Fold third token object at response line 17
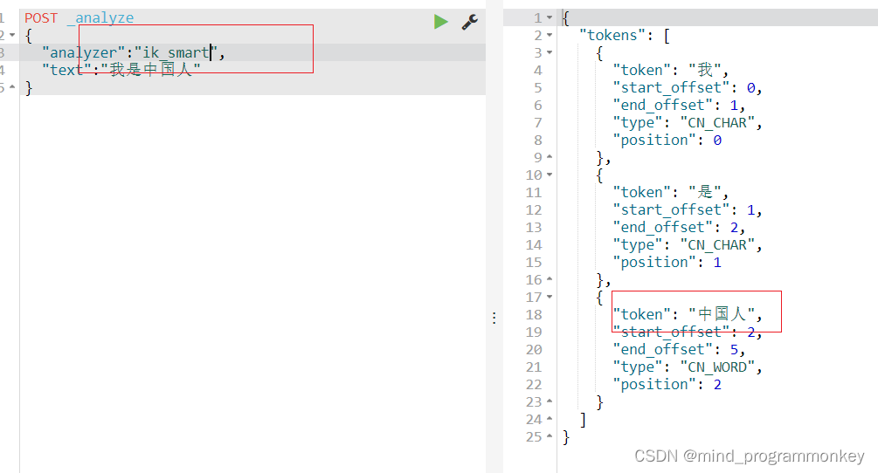878x473 pixels. (550, 297)
